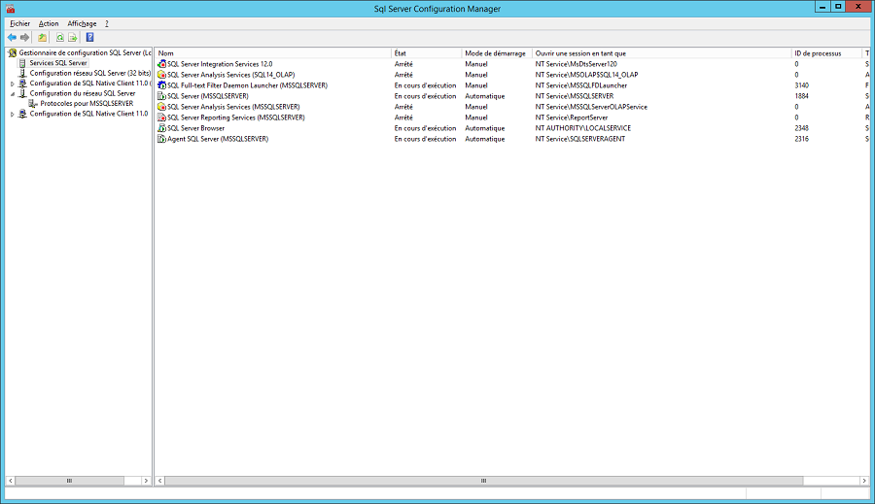The width and height of the screenshot is (875, 504).
Task: Click process ID 2316 cell
Action: point(801,139)
